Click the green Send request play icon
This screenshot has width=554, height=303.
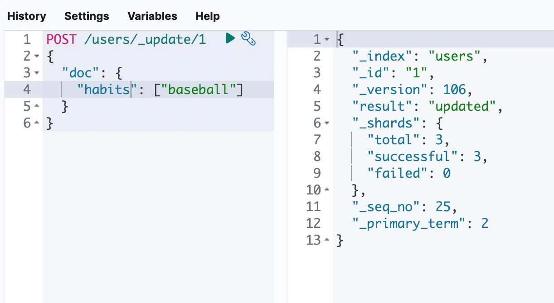point(230,38)
